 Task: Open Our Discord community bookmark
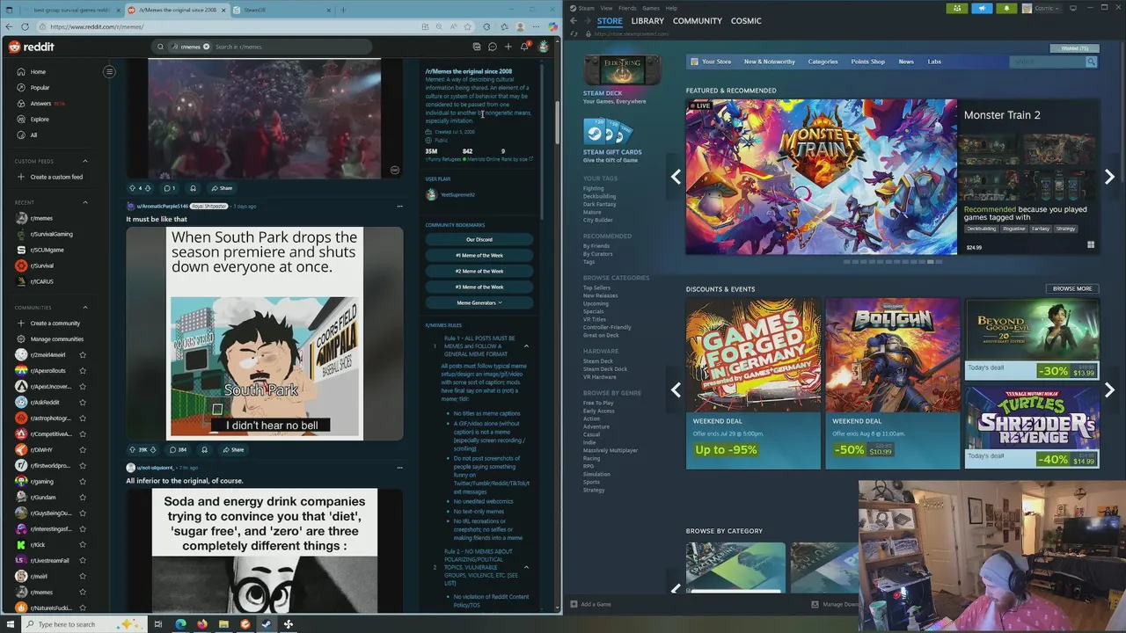pos(479,239)
